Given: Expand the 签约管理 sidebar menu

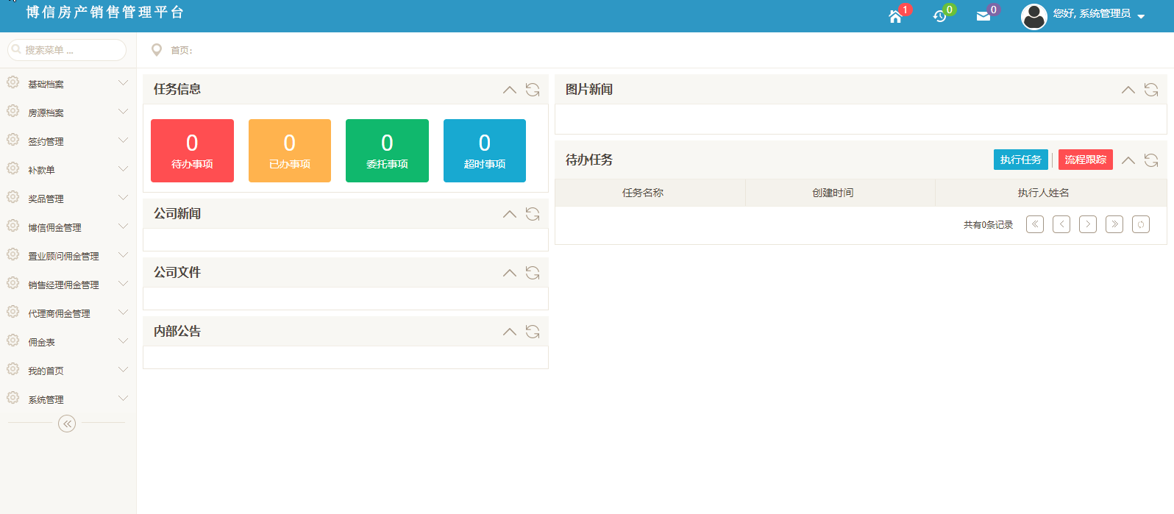Looking at the screenshot, I should tap(66, 141).
